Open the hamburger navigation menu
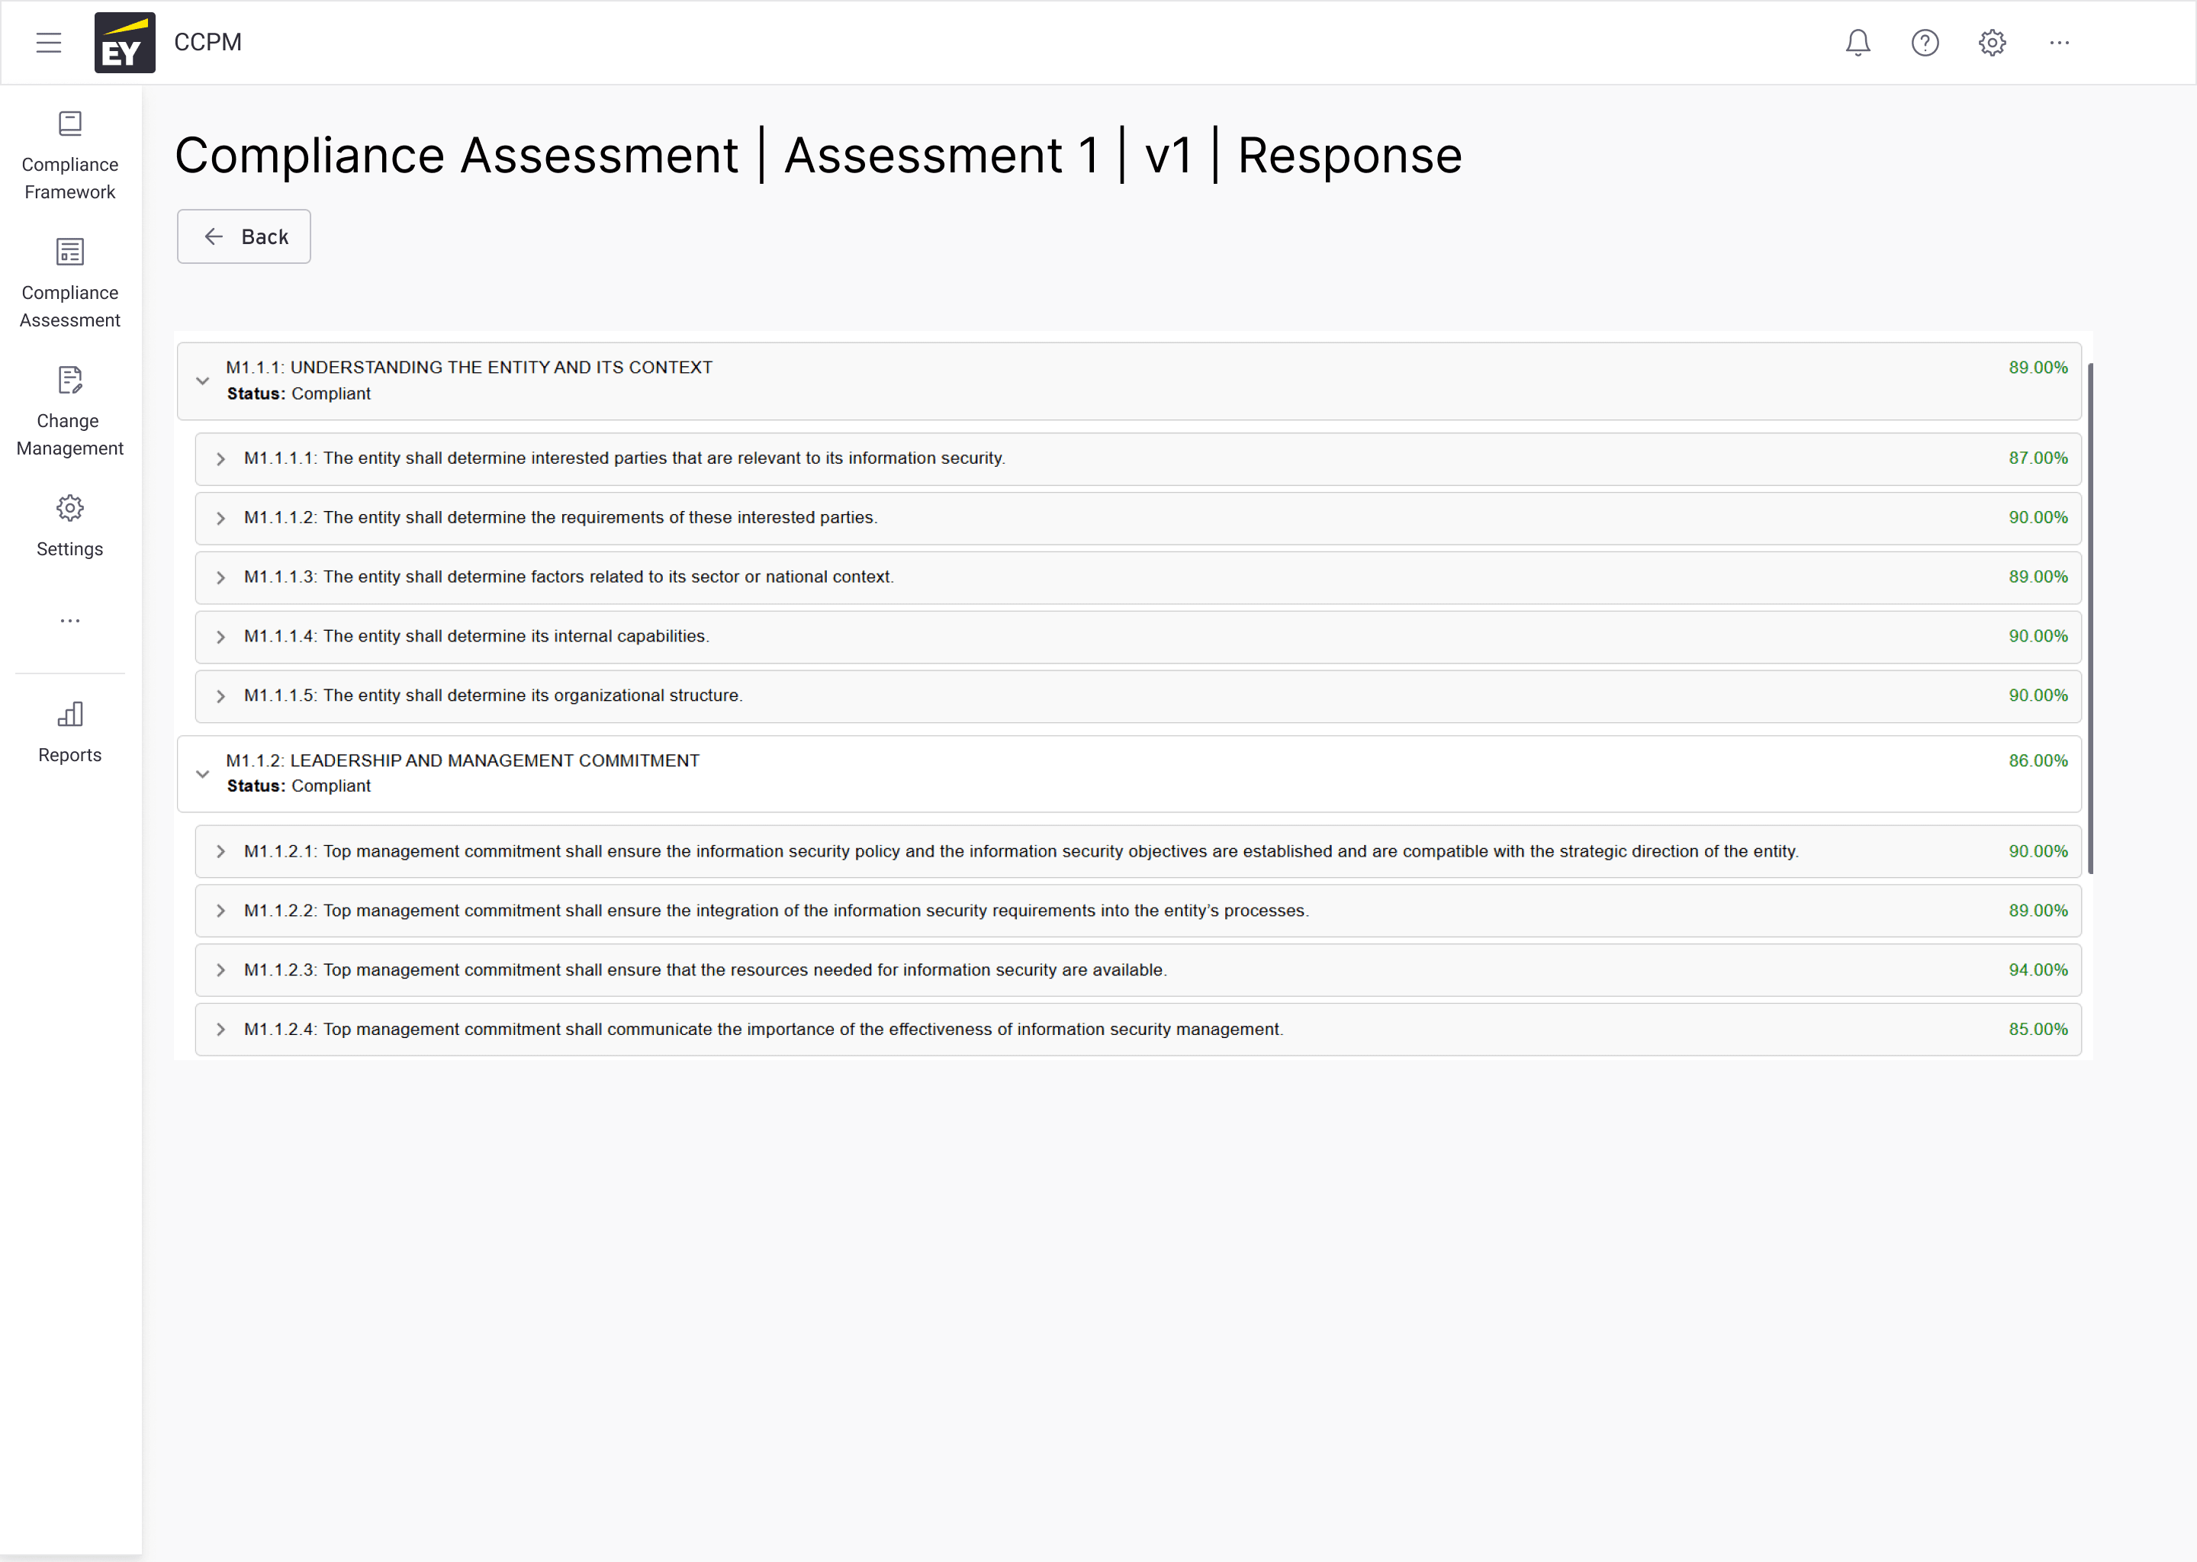2197x1562 pixels. pyautogui.click(x=48, y=42)
